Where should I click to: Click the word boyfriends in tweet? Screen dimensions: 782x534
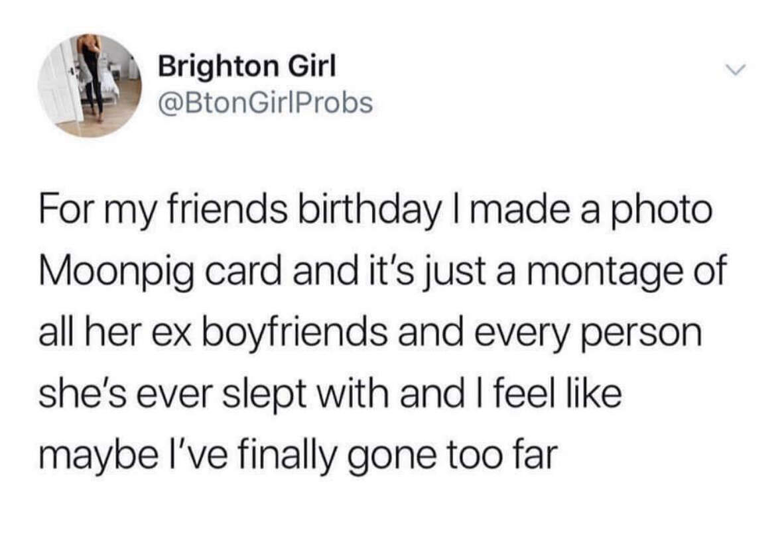pyautogui.click(x=295, y=334)
